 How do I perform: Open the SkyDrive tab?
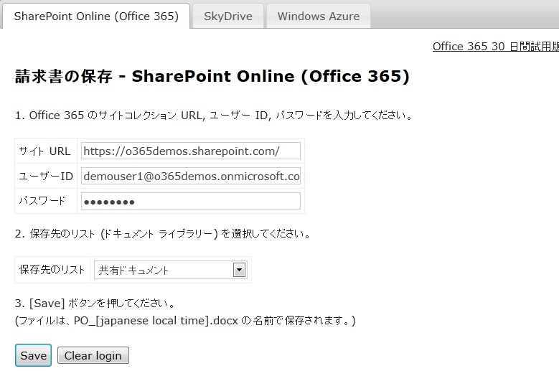(227, 16)
